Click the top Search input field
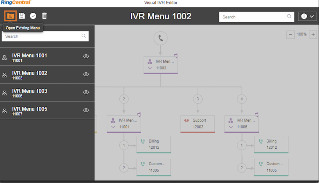The image size is (319, 183). [256, 17]
